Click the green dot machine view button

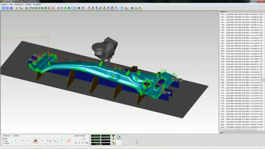pos(119,137)
